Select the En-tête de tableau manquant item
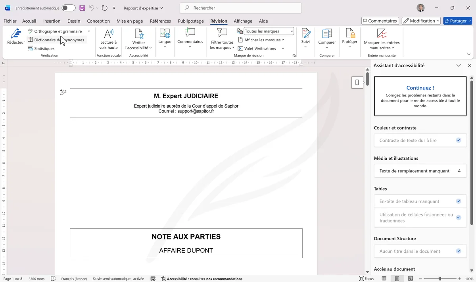 420,201
